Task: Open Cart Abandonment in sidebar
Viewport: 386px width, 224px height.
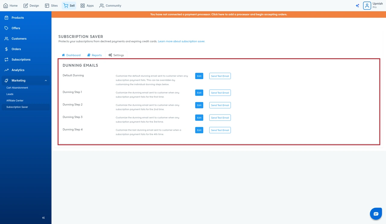Action: (x=17, y=88)
